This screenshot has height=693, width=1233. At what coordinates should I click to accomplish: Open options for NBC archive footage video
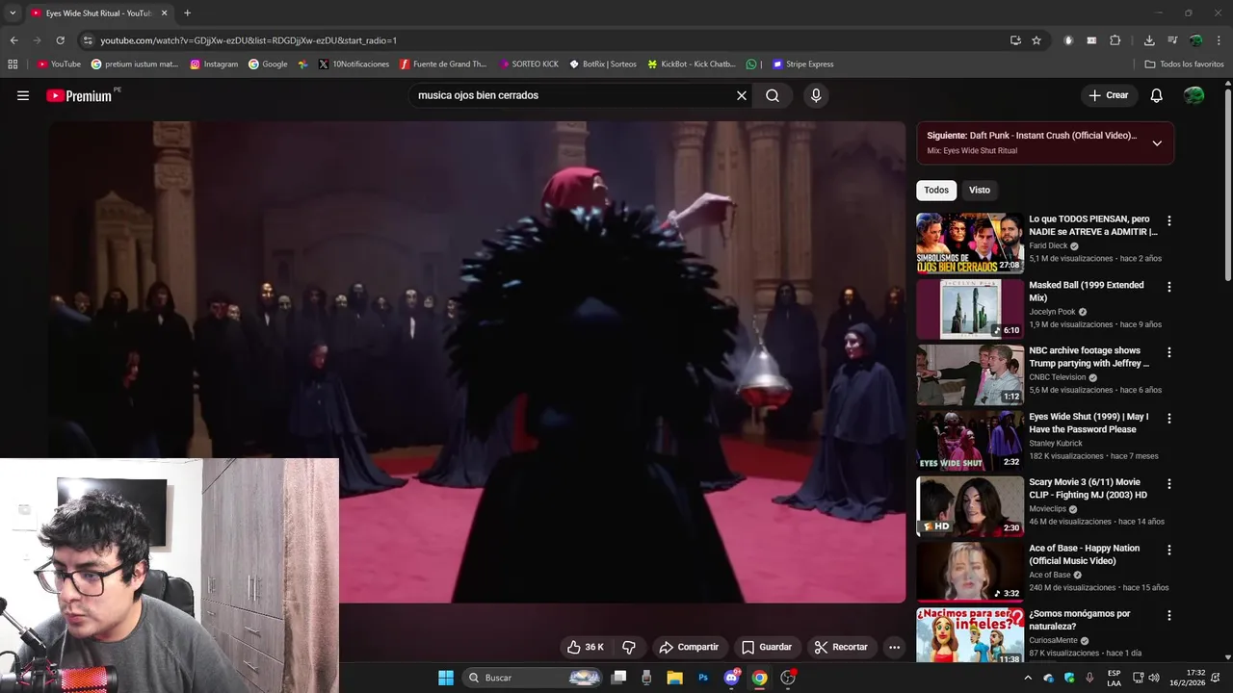tap(1169, 352)
